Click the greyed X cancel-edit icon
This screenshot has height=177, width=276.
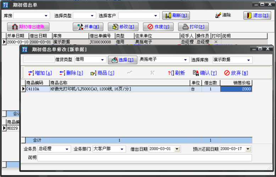tap(152, 72)
